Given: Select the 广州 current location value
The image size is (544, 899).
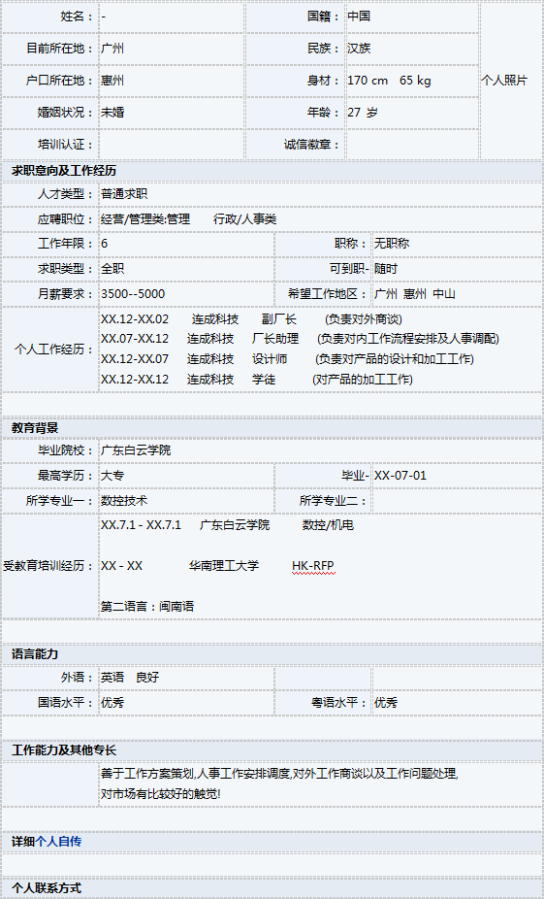Looking at the screenshot, I should click(x=112, y=49).
